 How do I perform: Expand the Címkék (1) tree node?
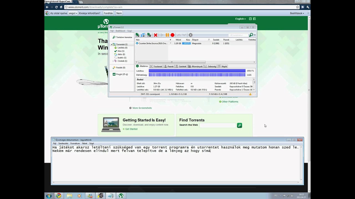[113, 61]
